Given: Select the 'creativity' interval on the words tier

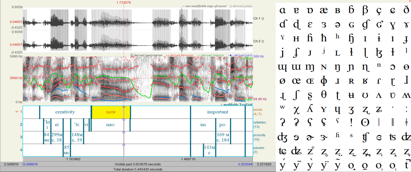Looking at the screenshot, I should point(65,112).
